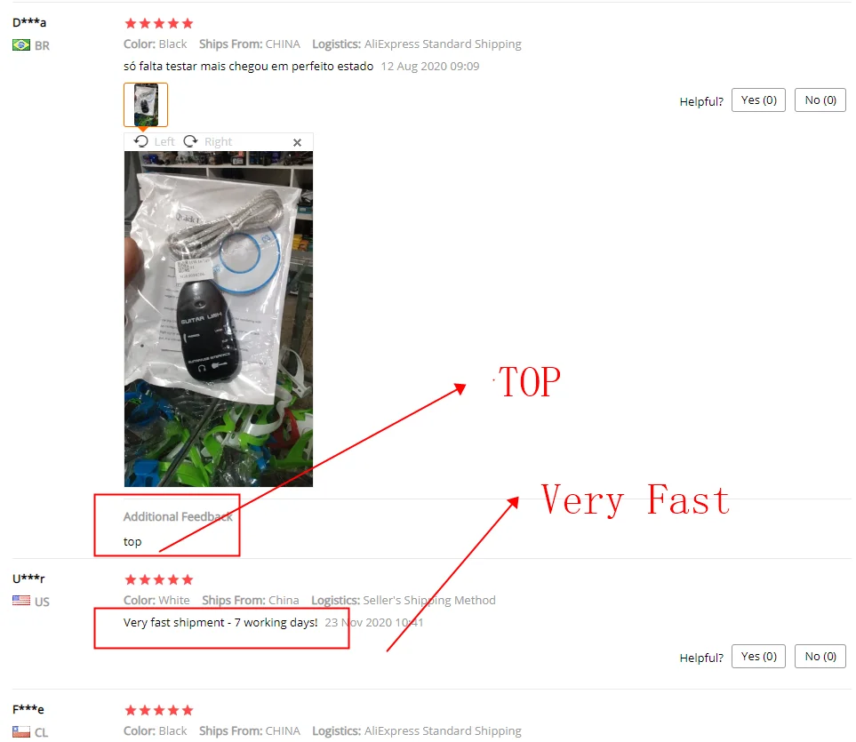
Task: Click the Brazil flag icon
Action: pyautogui.click(x=21, y=45)
